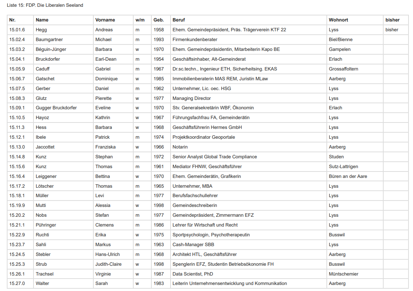Screen dimensions: 413x291
Task: Click 'Firmenkundenberater' profession cell
Action: 195,40
